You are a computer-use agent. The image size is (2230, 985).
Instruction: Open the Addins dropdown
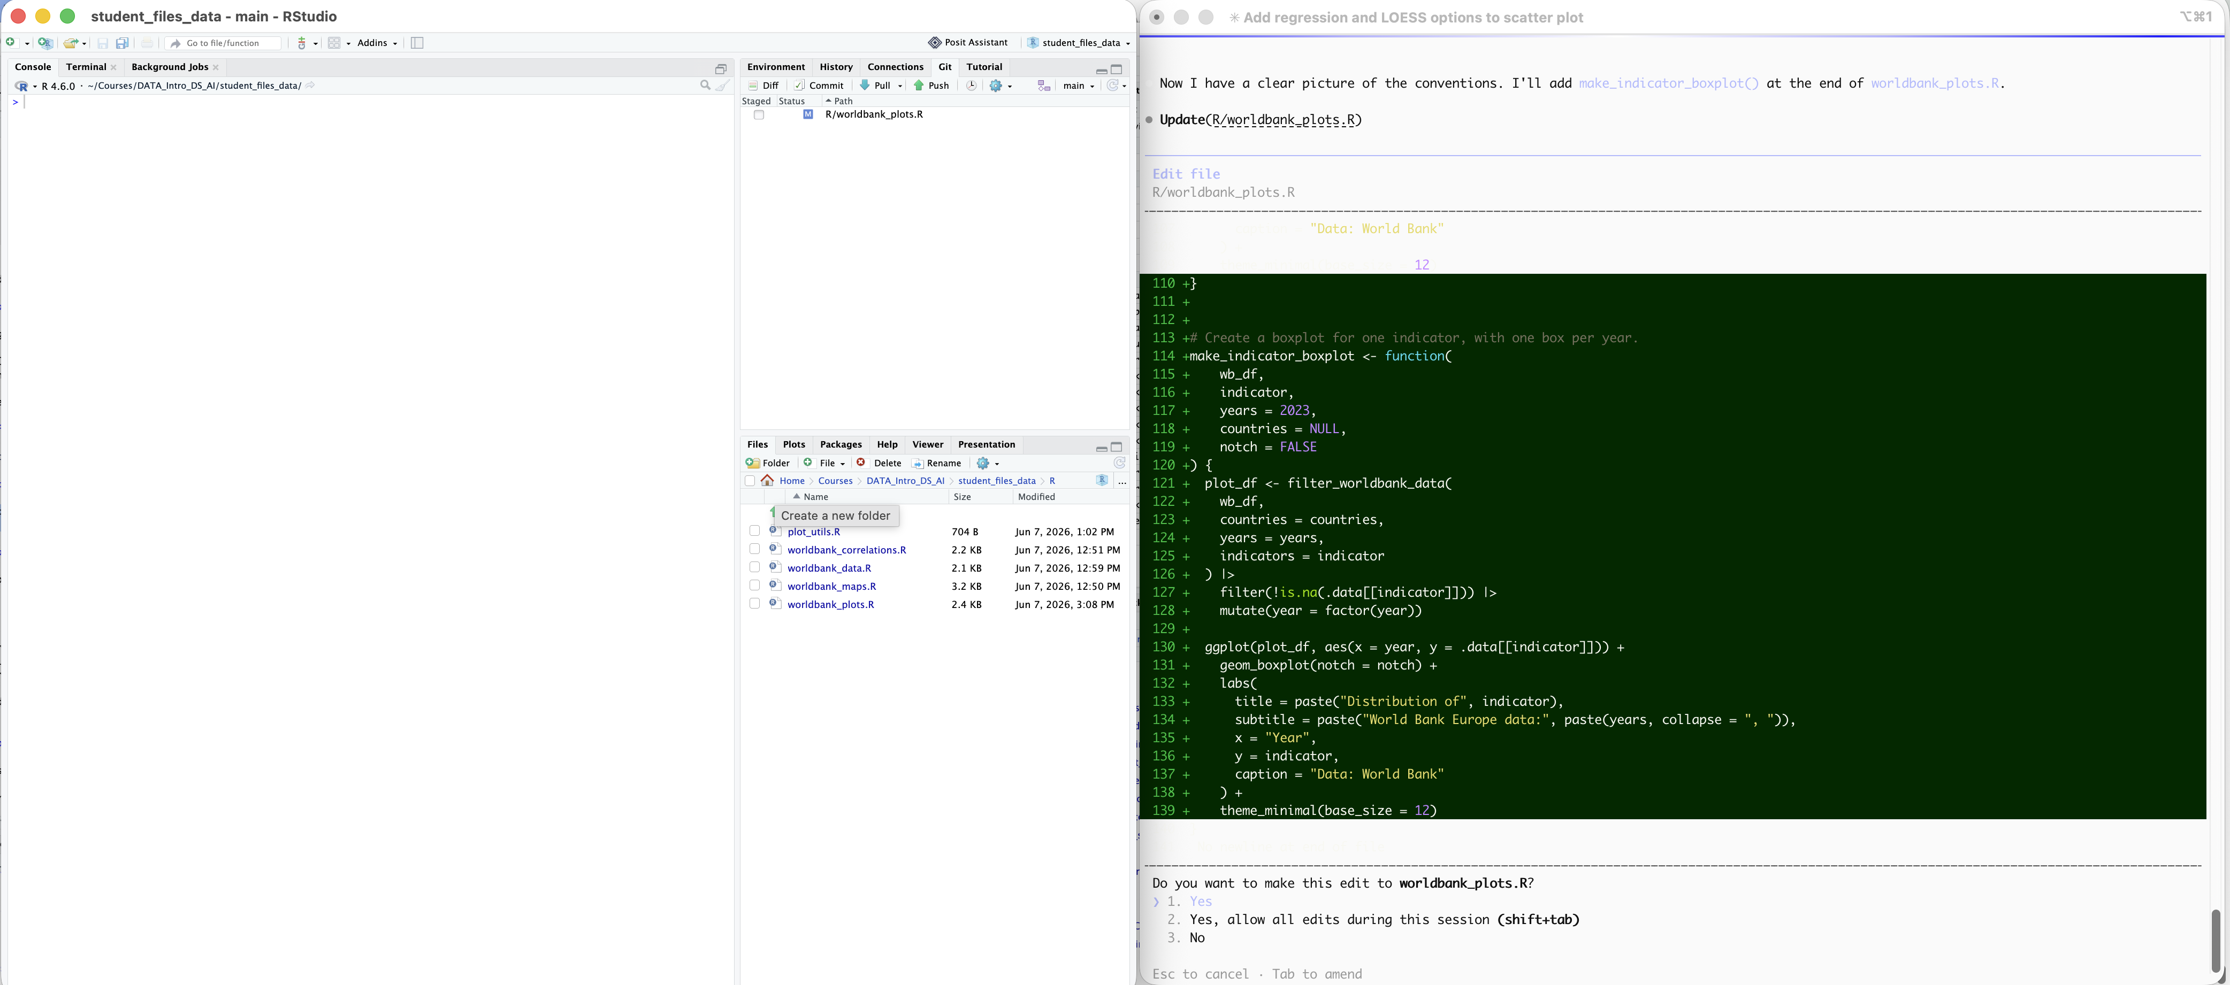377,42
